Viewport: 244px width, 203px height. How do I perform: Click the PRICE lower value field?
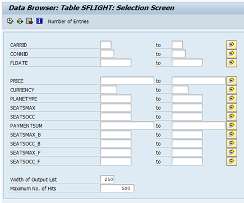tap(127, 81)
